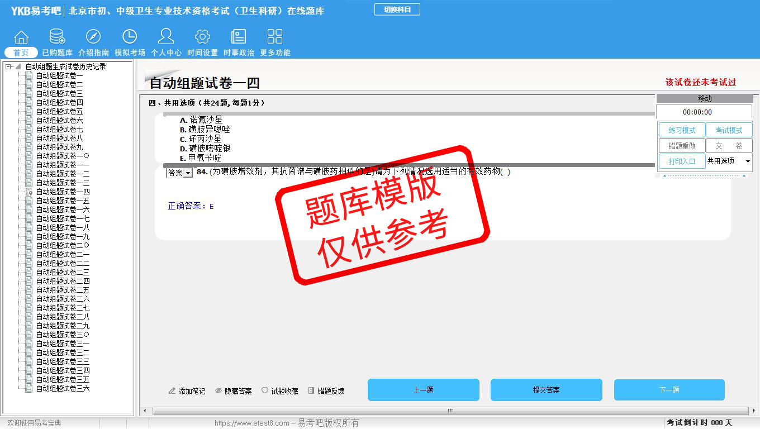
Task: Click 提交答案 to submit the answer
Action: coord(546,390)
